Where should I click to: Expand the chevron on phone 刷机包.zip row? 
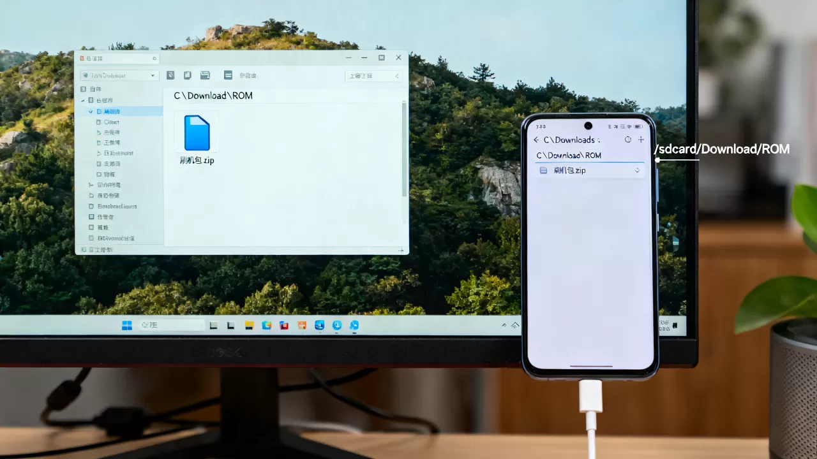tap(637, 170)
